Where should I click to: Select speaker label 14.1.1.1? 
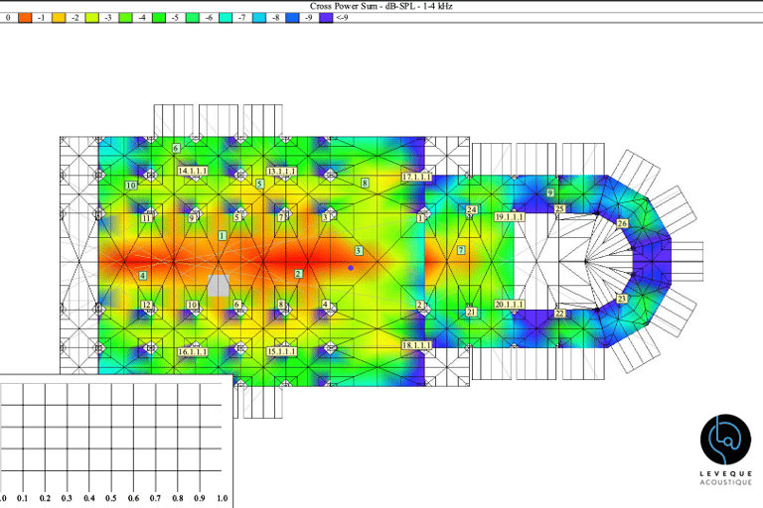pyautogui.click(x=193, y=171)
